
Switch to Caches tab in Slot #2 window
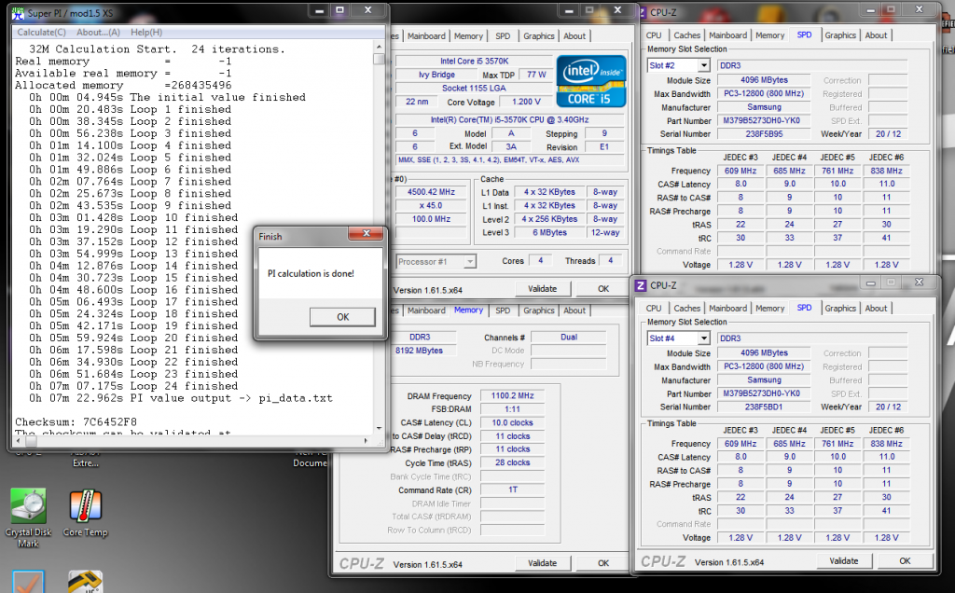(687, 35)
